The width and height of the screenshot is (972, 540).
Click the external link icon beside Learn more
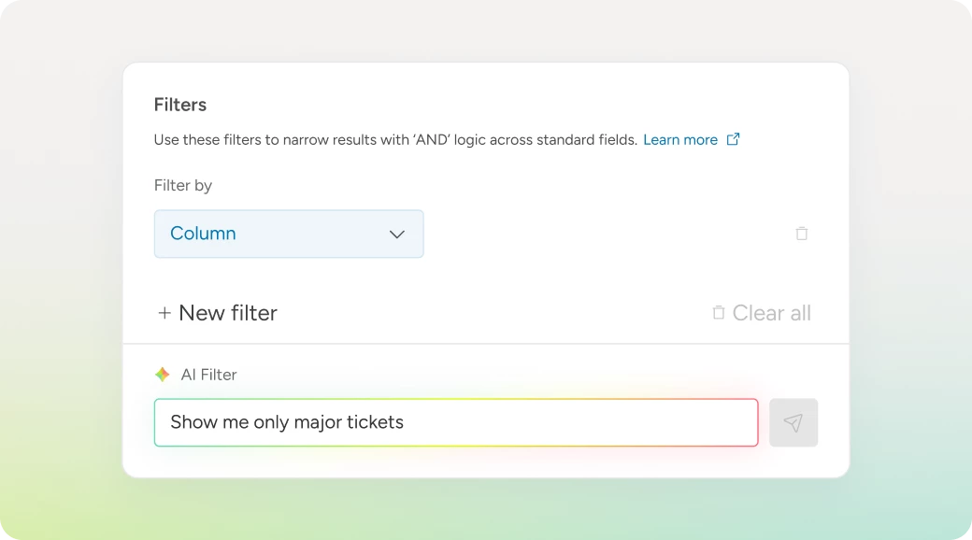(734, 139)
